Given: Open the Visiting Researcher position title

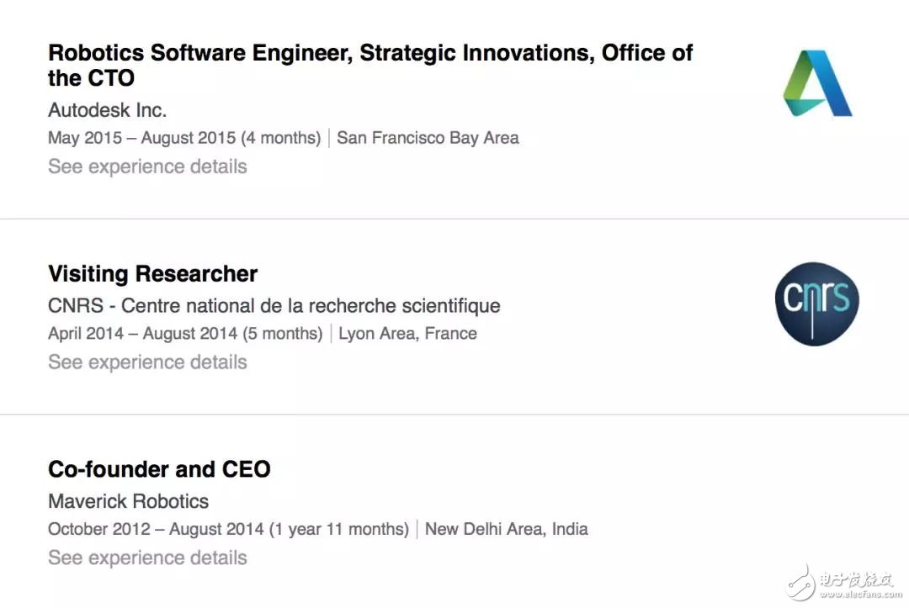Looking at the screenshot, I should 152,273.
